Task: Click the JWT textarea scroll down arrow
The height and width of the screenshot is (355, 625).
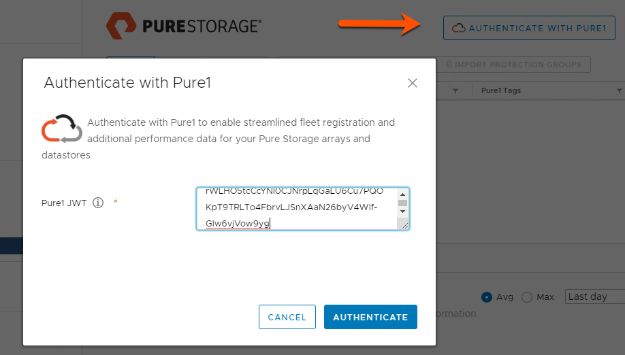Action: [x=402, y=212]
